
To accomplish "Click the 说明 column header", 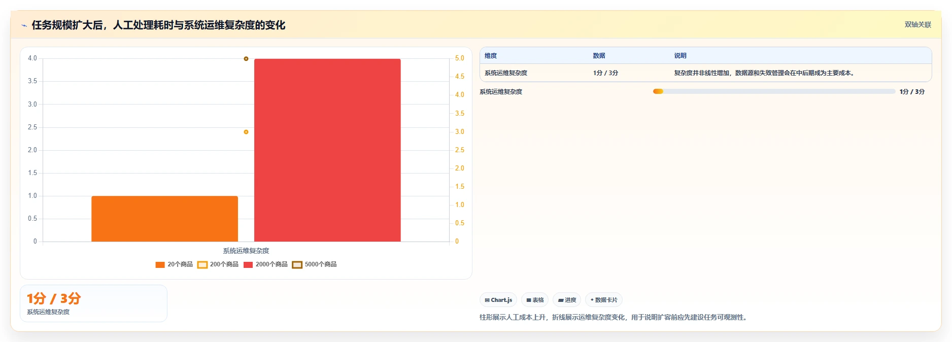I will [x=680, y=56].
